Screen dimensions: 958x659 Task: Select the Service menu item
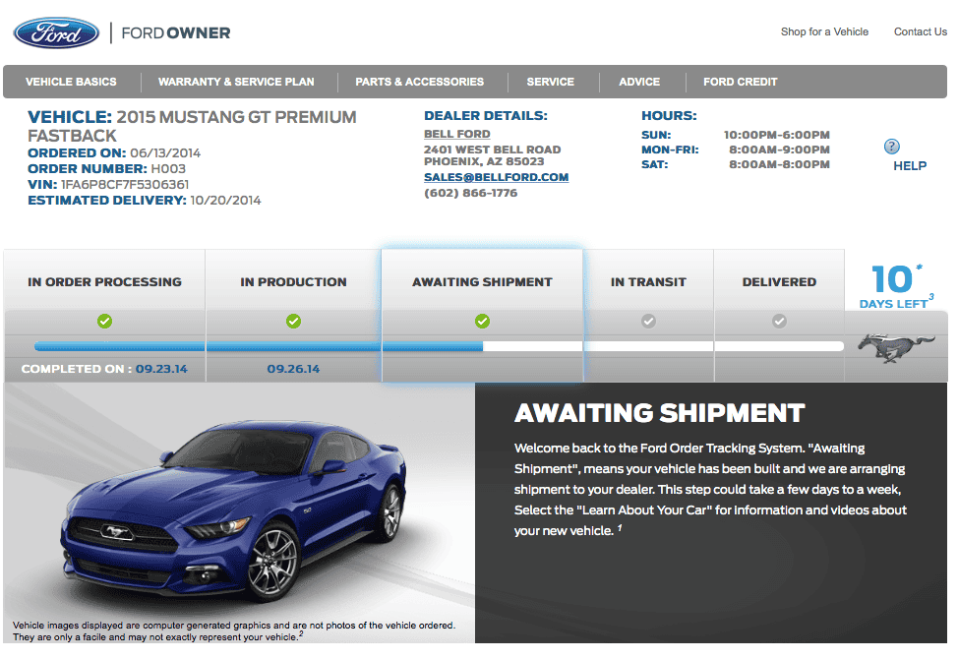click(551, 82)
